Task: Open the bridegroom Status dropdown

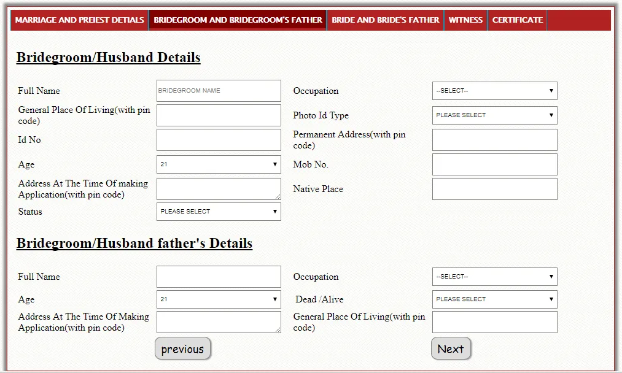Action: (x=219, y=212)
